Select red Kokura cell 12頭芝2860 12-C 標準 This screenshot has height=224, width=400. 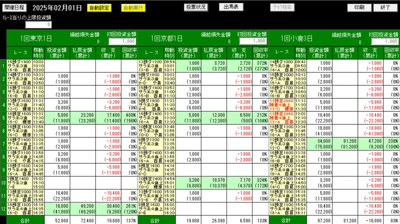point(282,105)
